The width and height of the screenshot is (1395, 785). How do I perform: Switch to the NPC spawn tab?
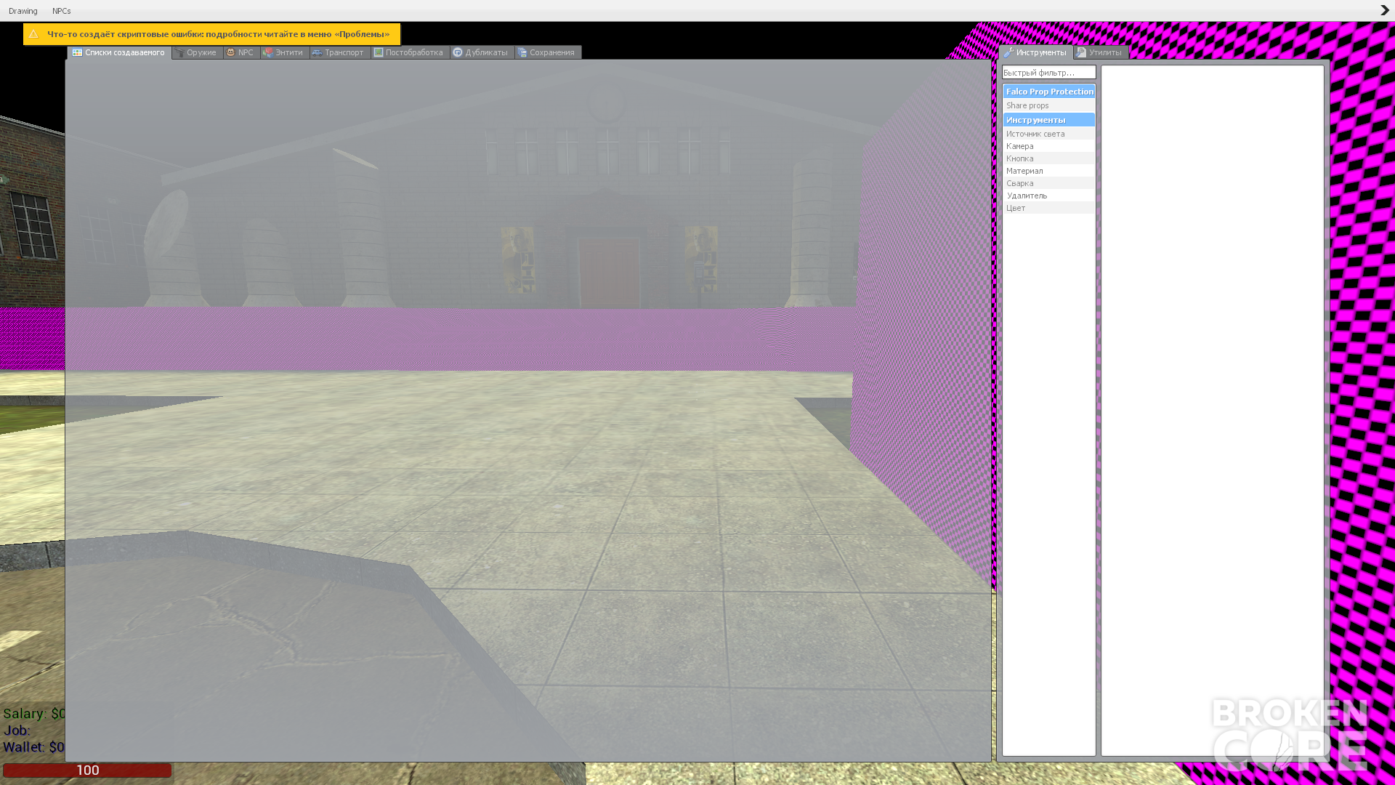pyautogui.click(x=241, y=52)
